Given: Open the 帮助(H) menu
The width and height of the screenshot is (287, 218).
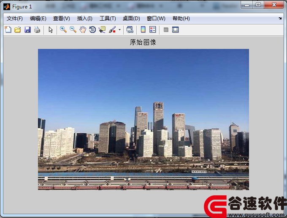Looking at the screenshot, I should point(181,19).
